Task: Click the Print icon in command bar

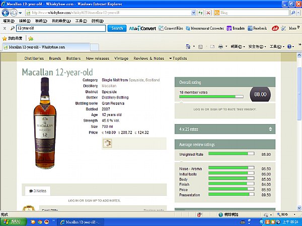Action: 221,47
